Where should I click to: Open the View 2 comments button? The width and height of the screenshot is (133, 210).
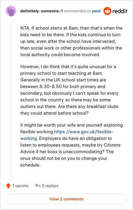click(x=66, y=199)
